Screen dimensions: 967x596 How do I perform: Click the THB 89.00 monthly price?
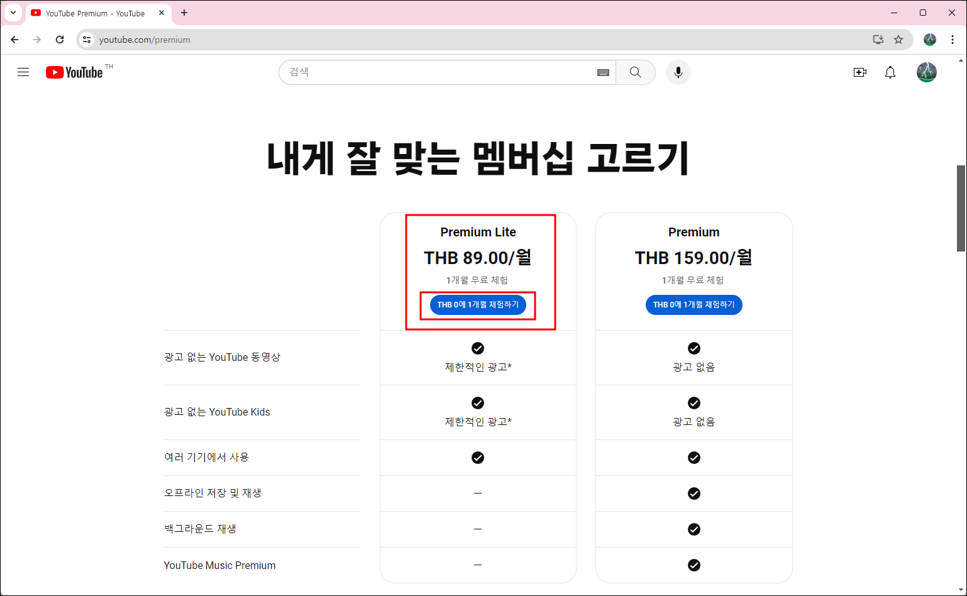478,258
